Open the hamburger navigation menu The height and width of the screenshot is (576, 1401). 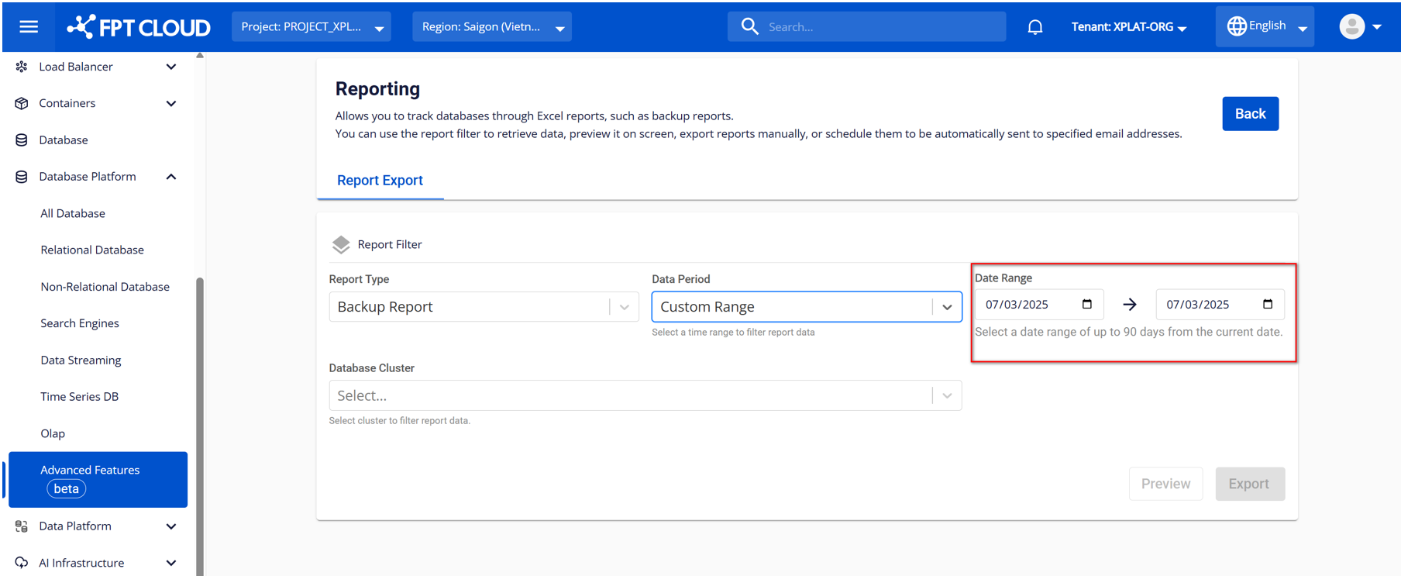point(29,27)
